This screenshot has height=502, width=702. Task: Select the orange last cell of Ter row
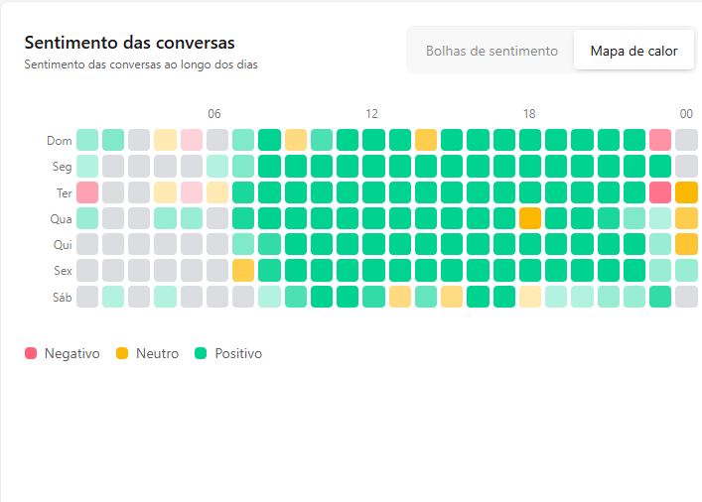click(x=686, y=192)
